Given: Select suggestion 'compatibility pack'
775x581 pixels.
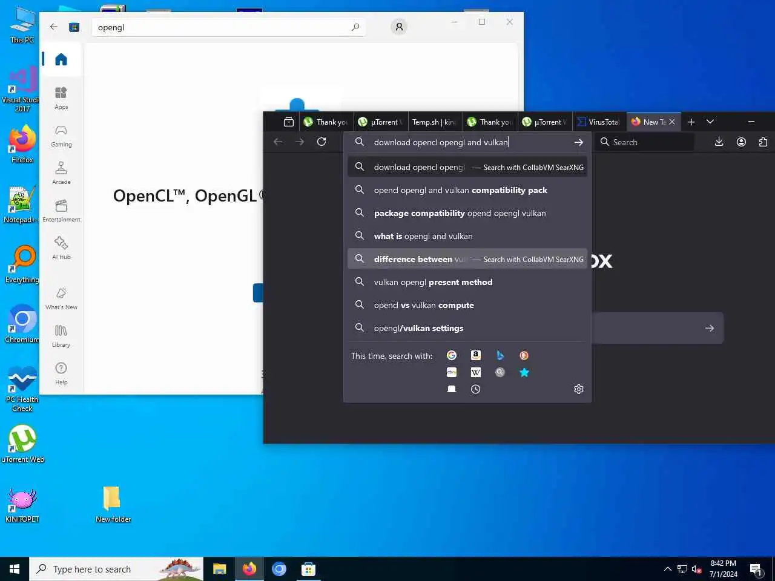Looking at the screenshot, I should pos(467,190).
